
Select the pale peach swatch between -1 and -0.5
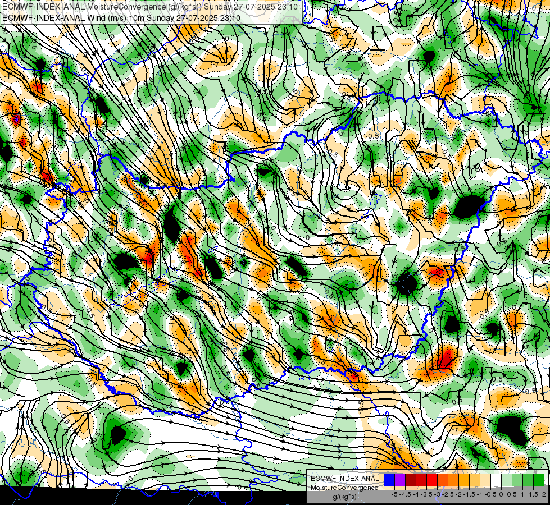point(485,480)
